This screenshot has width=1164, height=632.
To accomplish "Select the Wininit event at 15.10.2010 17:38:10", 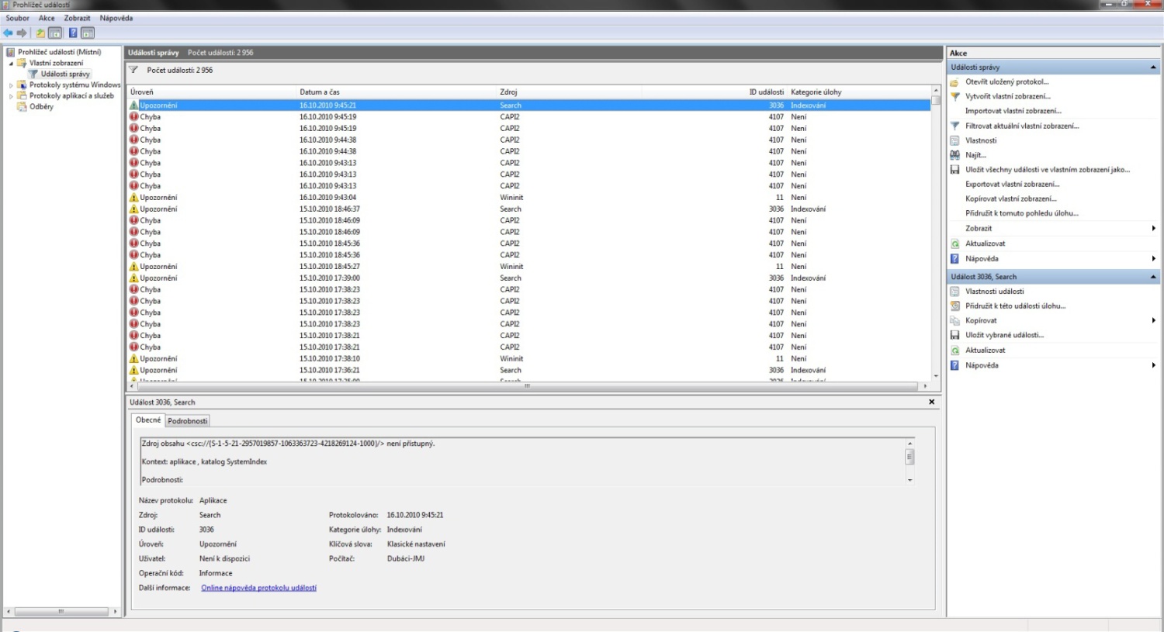I will pyautogui.click(x=528, y=359).
